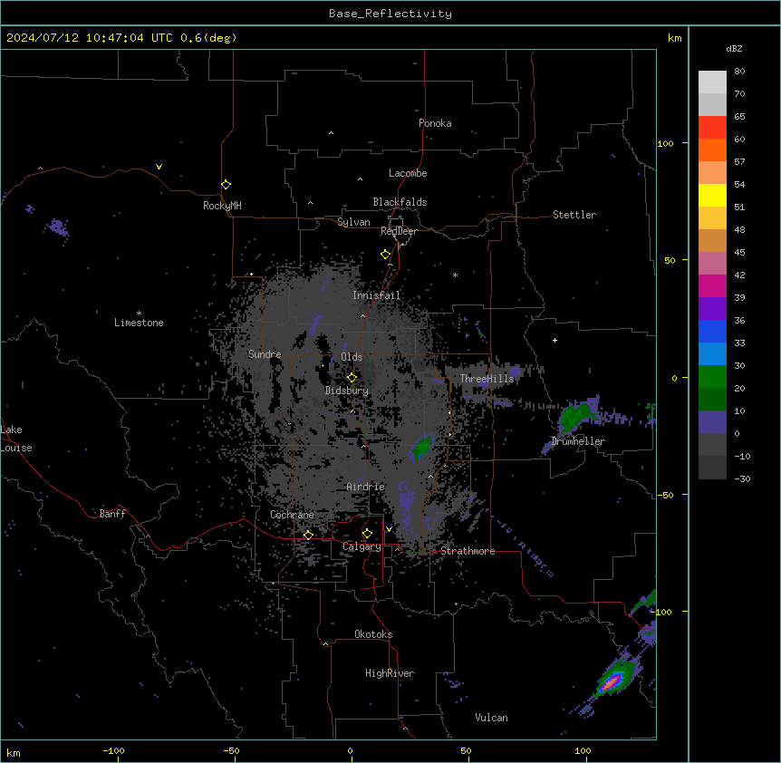The height and width of the screenshot is (763, 781).
Task: Click the Limestone label
Action: (x=139, y=323)
